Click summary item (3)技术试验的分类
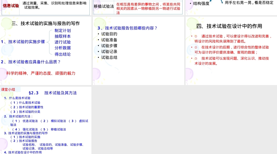The image size is (277, 154). pos(25,112)
